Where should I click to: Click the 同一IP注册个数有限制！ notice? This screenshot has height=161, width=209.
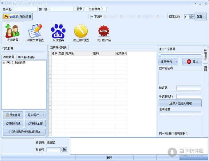click(173, 133)
